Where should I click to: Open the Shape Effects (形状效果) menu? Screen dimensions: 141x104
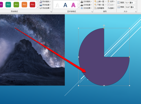(x=45, y=8)
